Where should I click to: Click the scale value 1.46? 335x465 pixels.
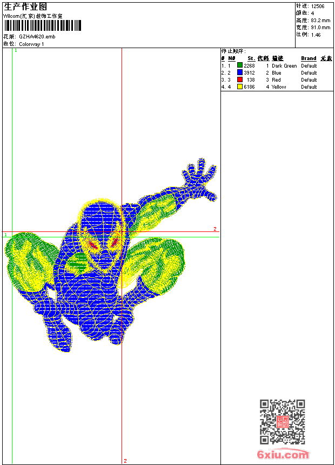pyautogui.click(x=316, y=35)
